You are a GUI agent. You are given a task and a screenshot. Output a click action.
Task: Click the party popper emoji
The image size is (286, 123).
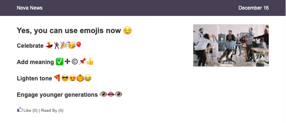pos(64,45)
